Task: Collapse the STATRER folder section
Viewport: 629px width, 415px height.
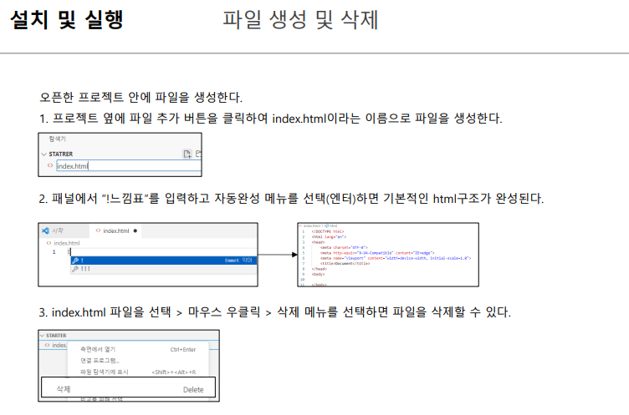Action: pos(43,154)
